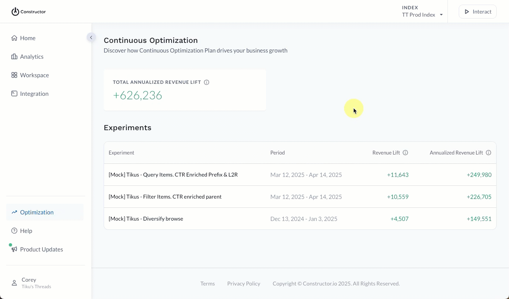
Task: Click the Workspace grid icon
Action: coord(14,75)
